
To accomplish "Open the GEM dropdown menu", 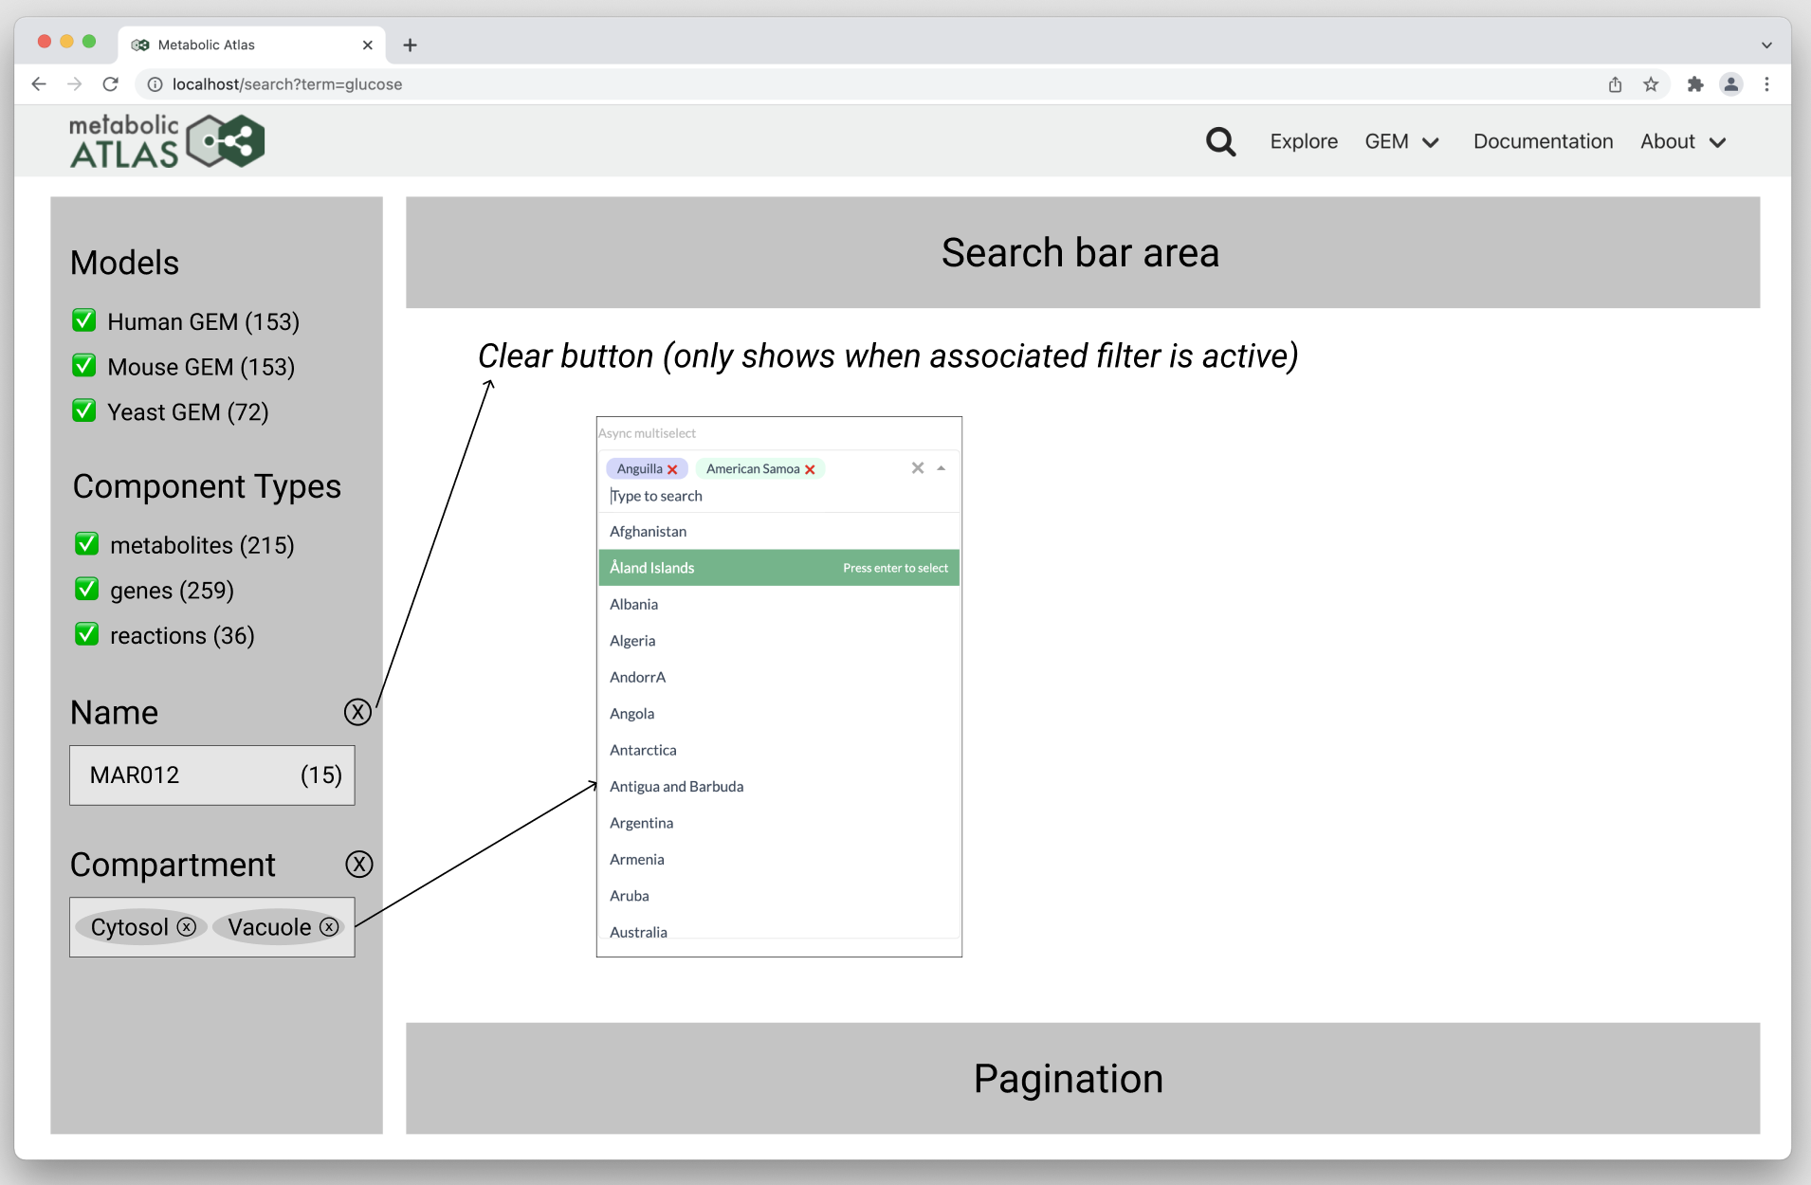I will point(1402,141).
